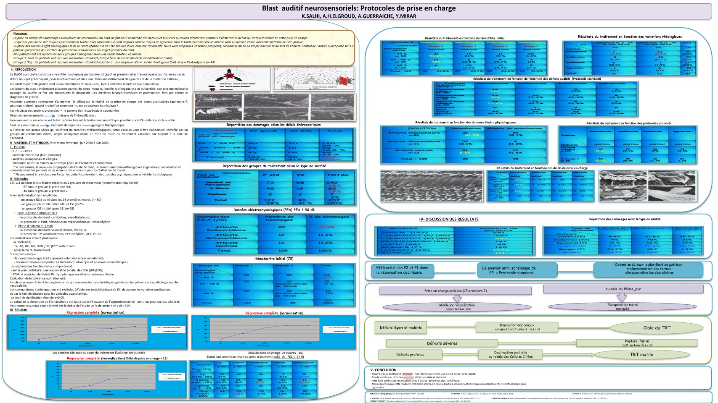Click the poster title "Blast auditif neurosensoriels"
This screenshot has height=403, width=718.
tap(358, 8)
